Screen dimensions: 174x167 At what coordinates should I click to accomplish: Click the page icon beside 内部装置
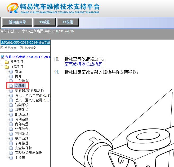(11, 124)
